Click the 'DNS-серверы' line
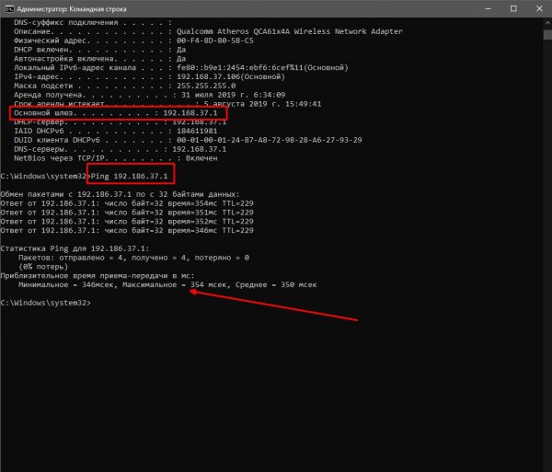This screenshot has width=552, height=472. pyautogui.click(x=120, y=149)
